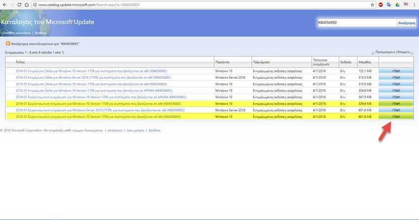419x220 pixels.
Task: Open the Google Translate extension icon
Action: (x=389, y=5)
